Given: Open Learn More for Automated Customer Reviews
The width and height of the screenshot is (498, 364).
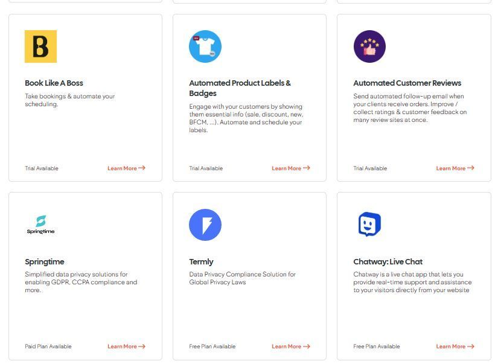Looking at the screenshot, I should click(455, 168).
